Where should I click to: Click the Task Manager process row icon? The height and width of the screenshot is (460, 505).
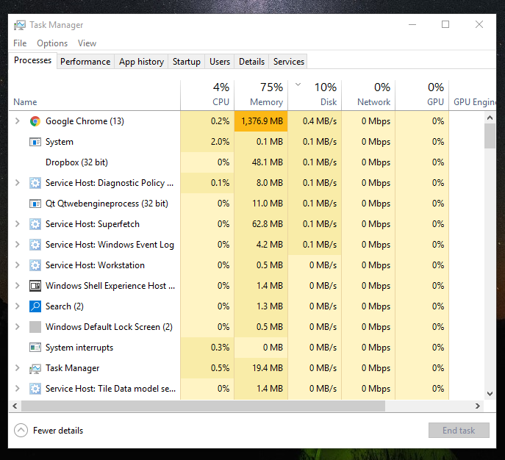[x=35, y=369]
